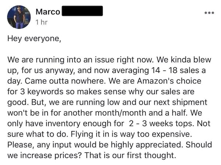
Task: Click Marco's profile picture
Action: pos(19,17)
